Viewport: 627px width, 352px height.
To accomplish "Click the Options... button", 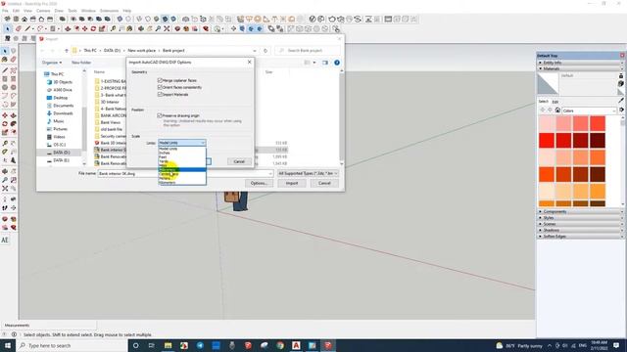I will coord(259,183).
